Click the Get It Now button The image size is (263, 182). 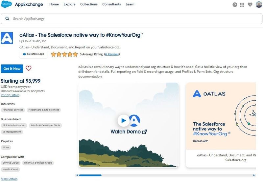point(12,69)
